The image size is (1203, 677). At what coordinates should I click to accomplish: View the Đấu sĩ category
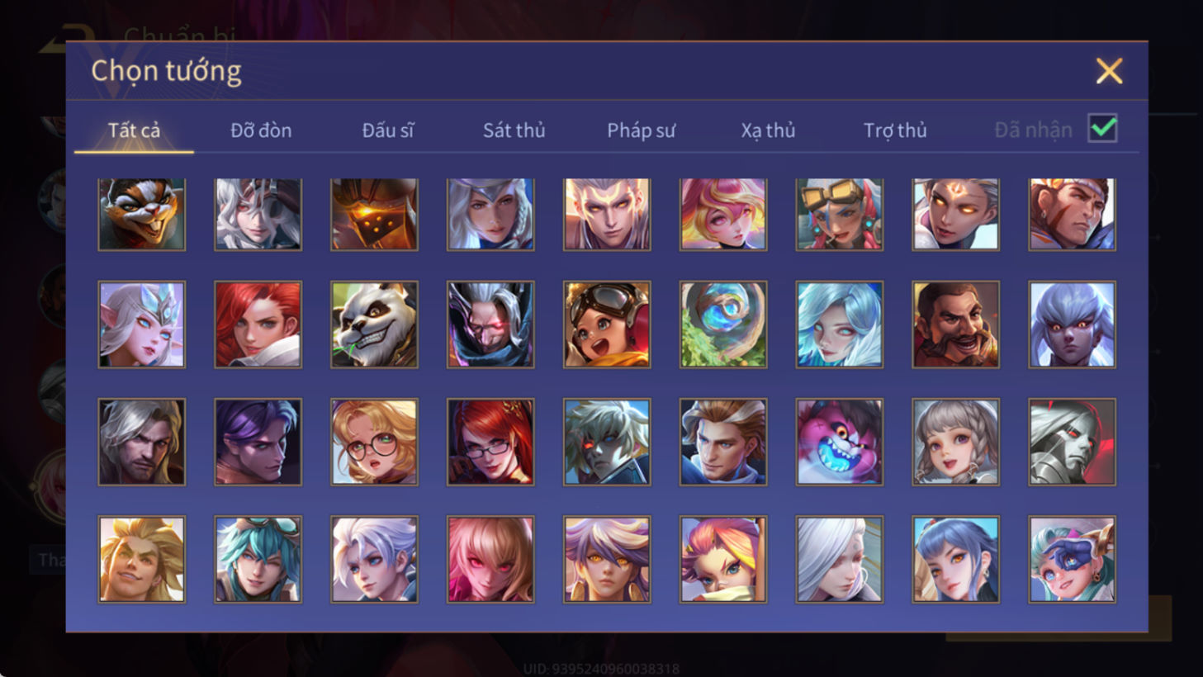click(388, 130)
